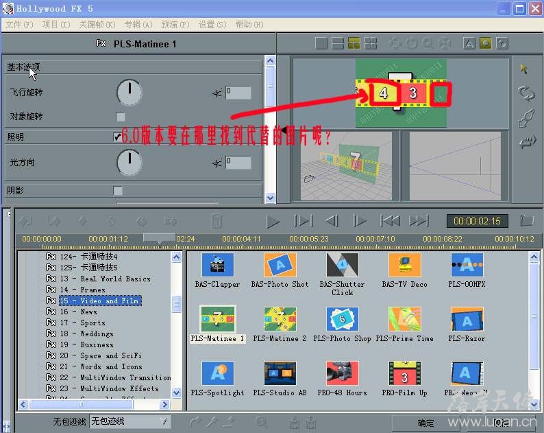The image size is (544, 433).
Task: Open 专辑(A) menu
Action: pos(138,24)
